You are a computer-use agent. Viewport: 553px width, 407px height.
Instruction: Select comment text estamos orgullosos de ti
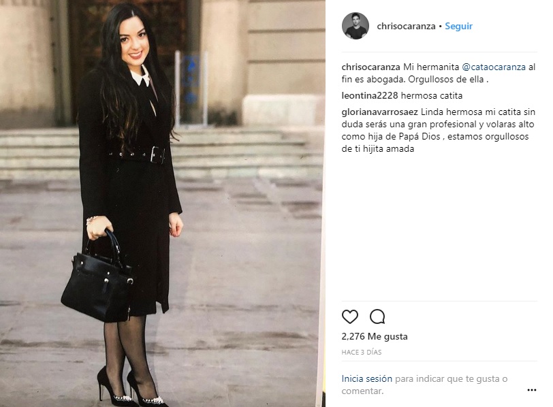[435, 142]
